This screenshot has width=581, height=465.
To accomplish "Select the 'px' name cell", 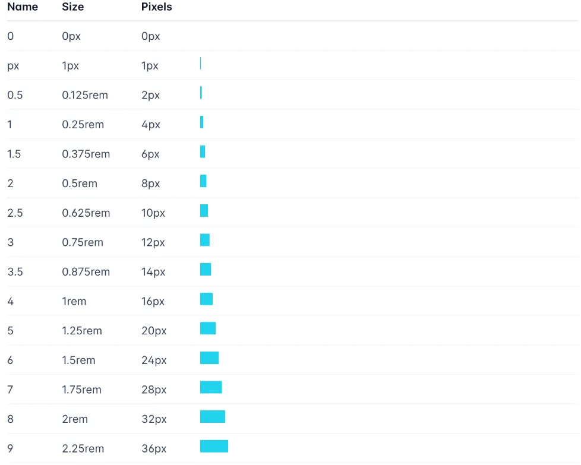I will [13, 66].
